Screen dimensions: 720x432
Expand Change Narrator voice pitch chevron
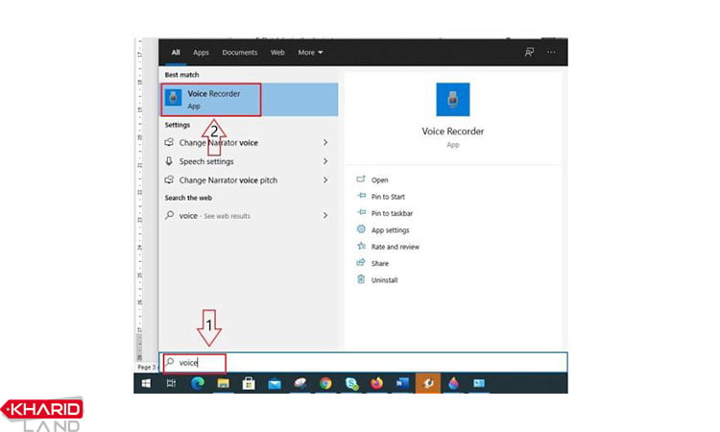point(325,180)
